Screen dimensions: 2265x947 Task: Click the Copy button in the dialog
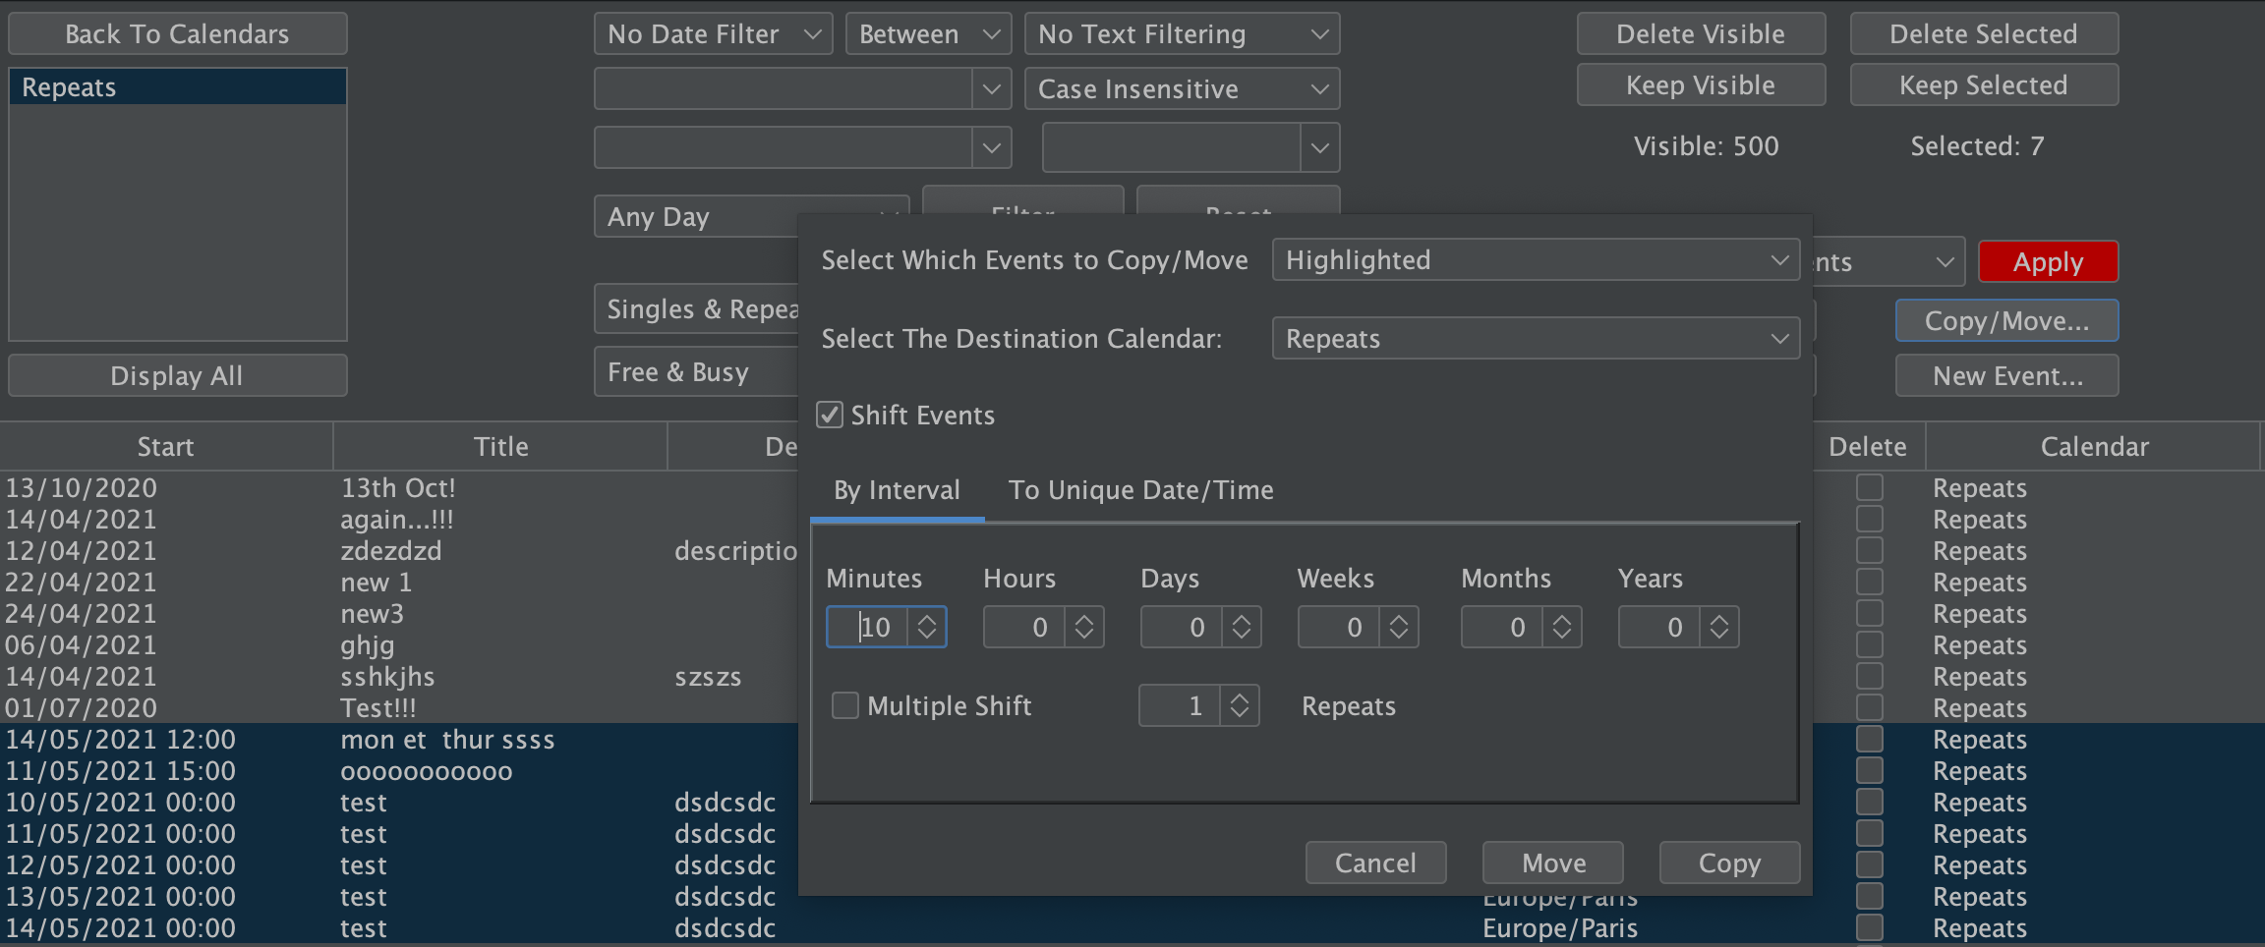(x=1728, y=862)
